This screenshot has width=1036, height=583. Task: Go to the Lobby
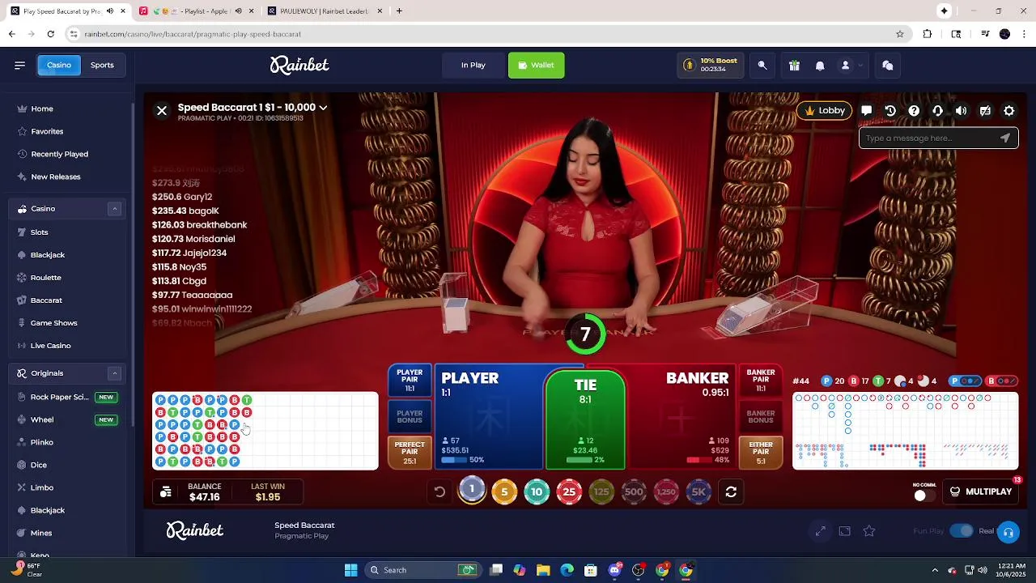pyautogui.click(x=825, y=111)
